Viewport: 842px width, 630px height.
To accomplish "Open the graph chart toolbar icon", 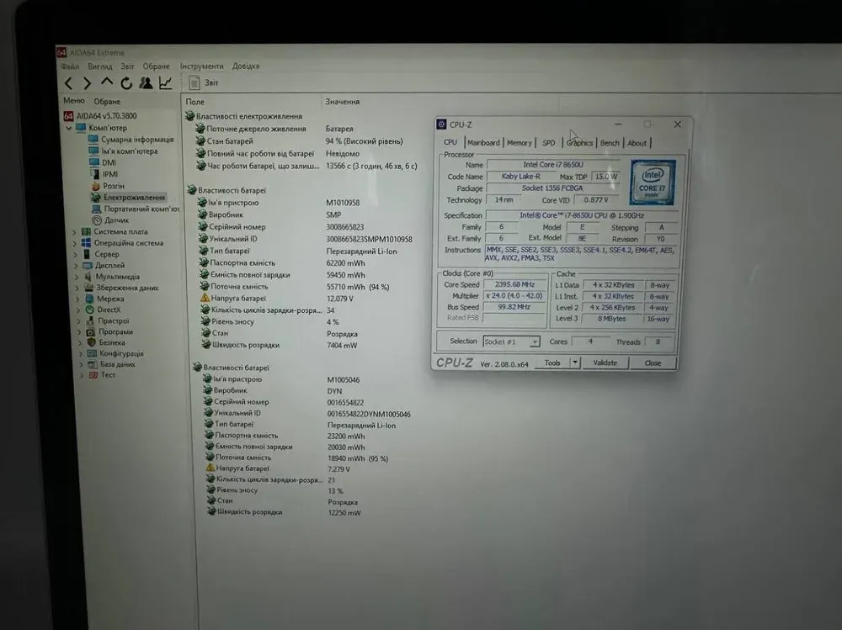I will tap(165, 82).
